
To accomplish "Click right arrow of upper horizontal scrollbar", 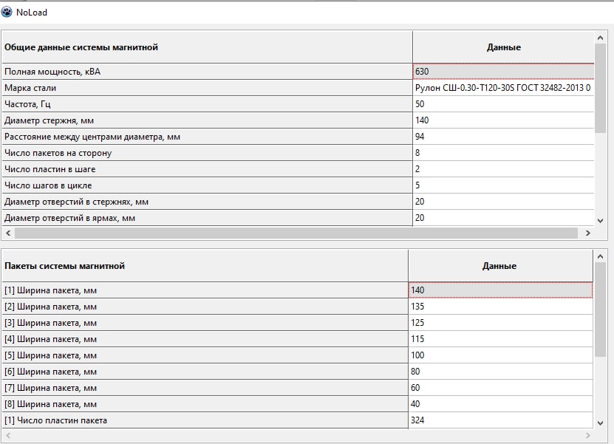I will pos(587,233).
